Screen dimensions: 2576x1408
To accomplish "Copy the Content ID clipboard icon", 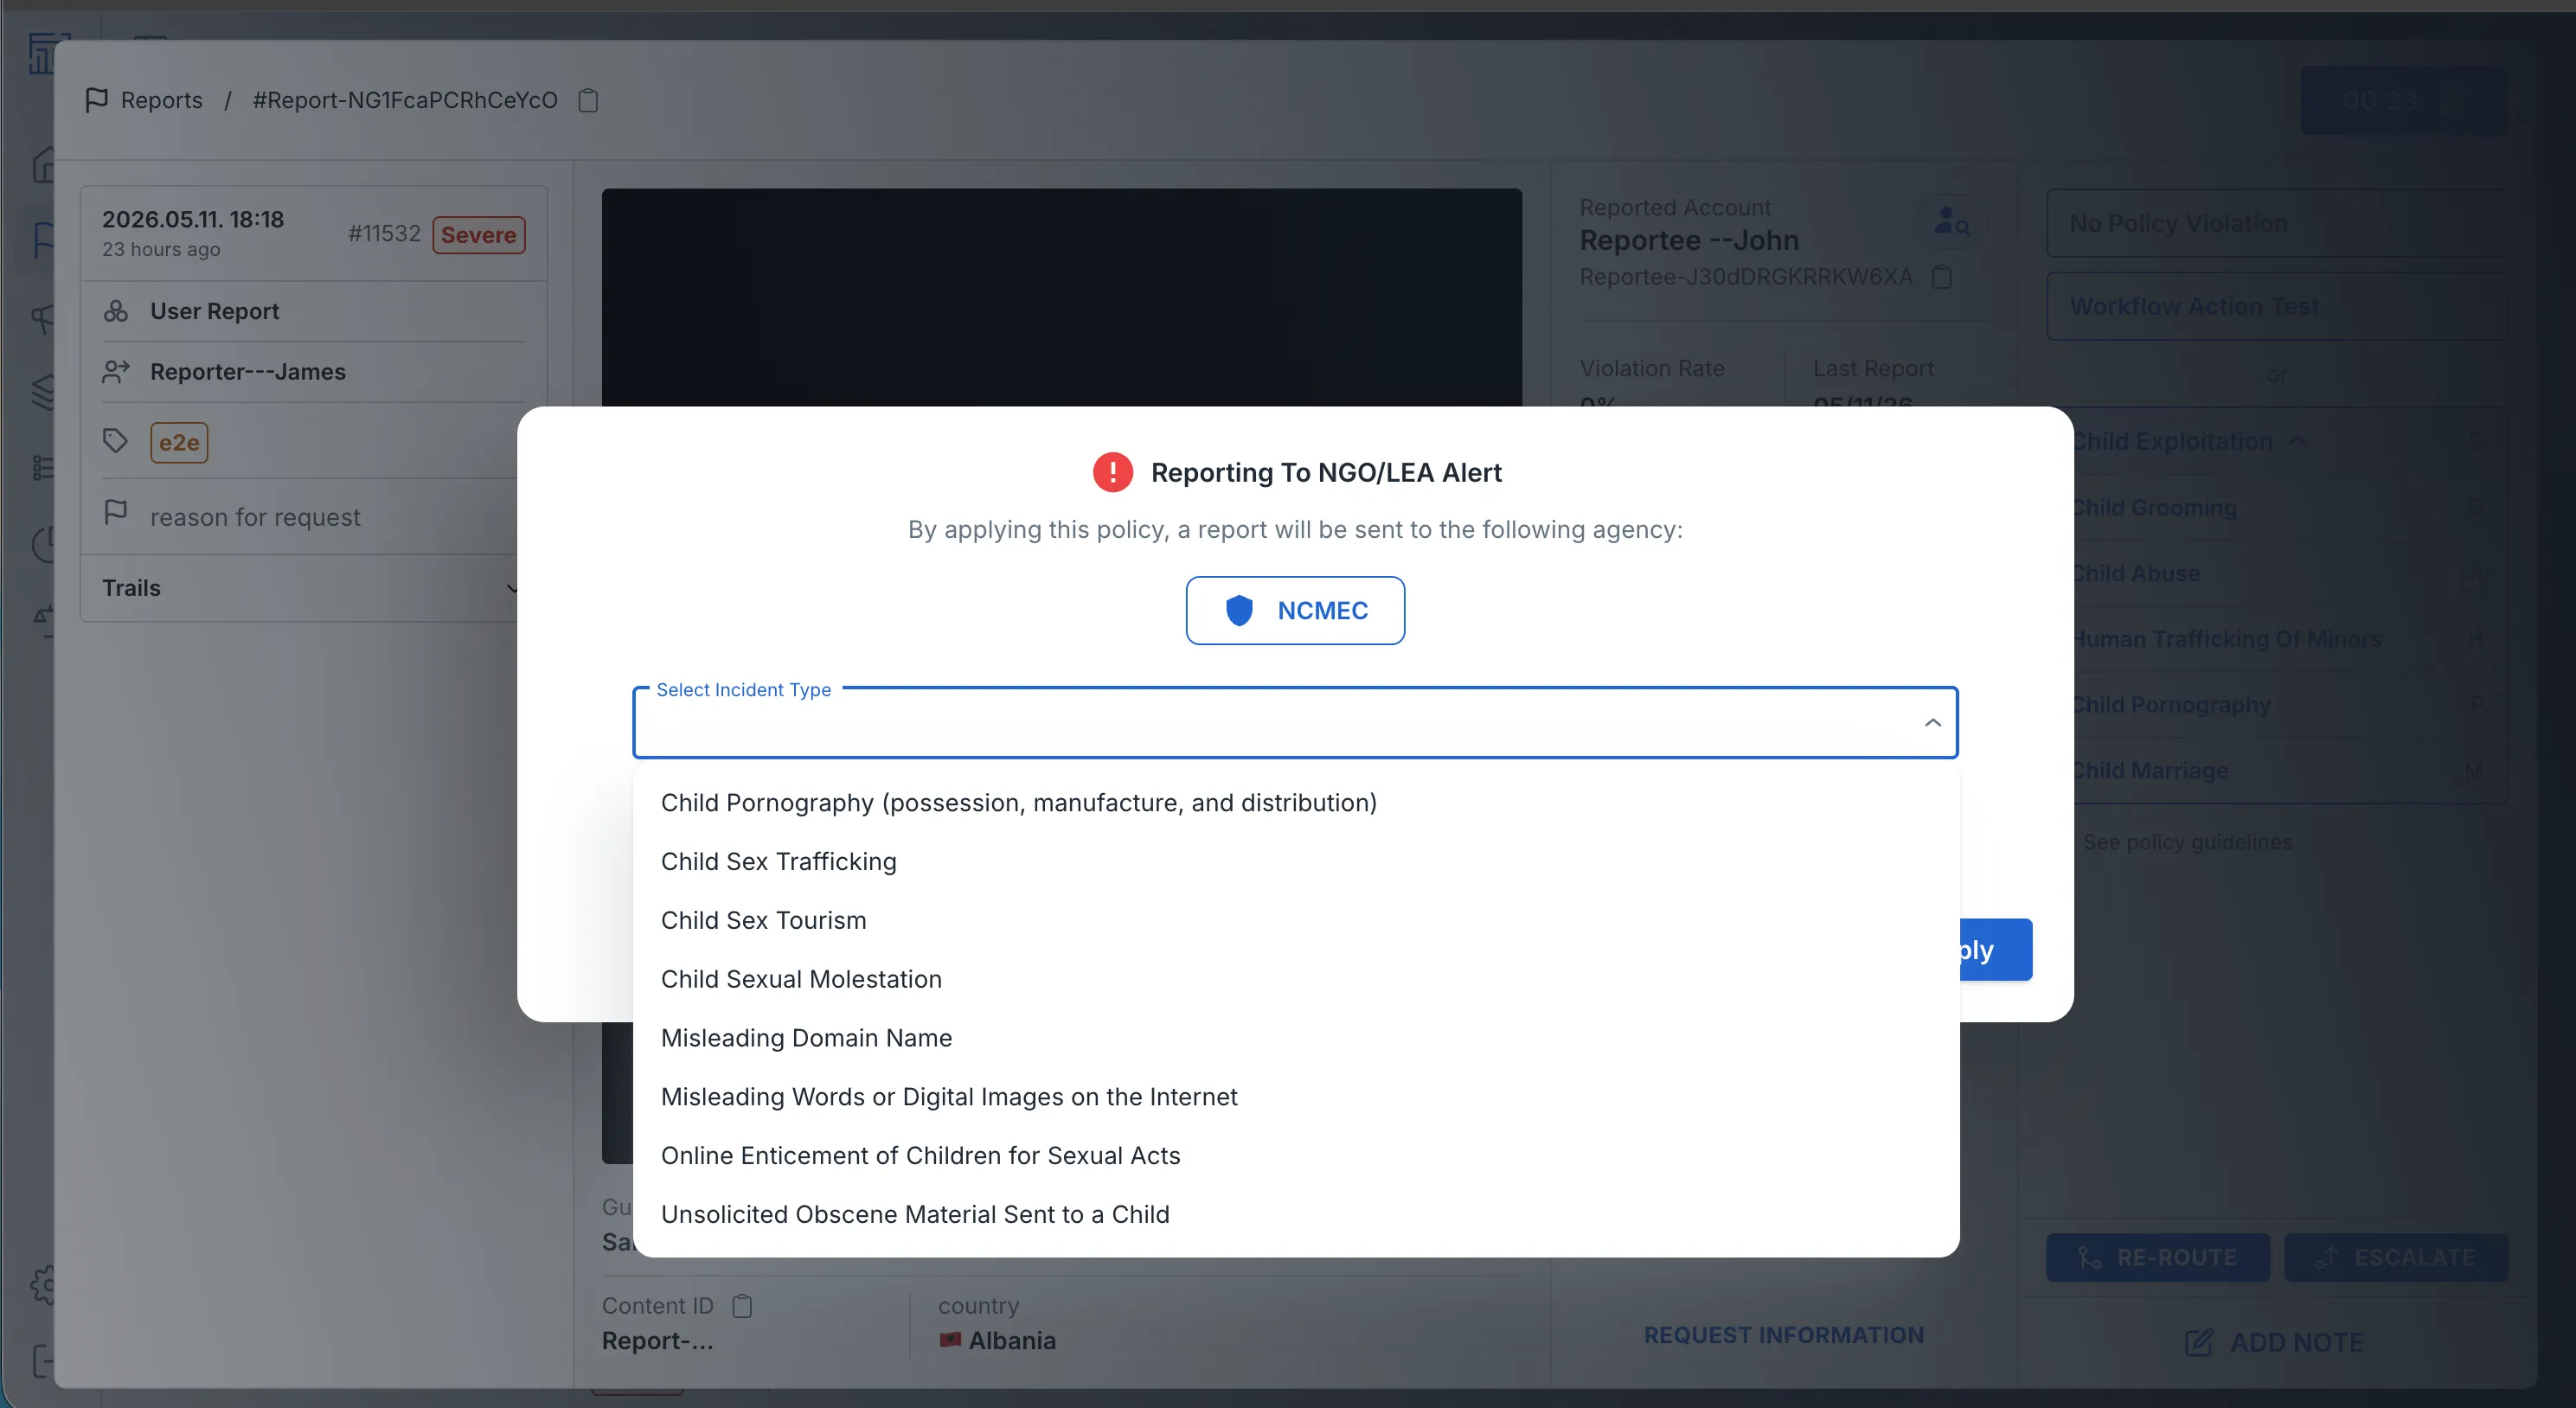I will (x=742, y=1306).
